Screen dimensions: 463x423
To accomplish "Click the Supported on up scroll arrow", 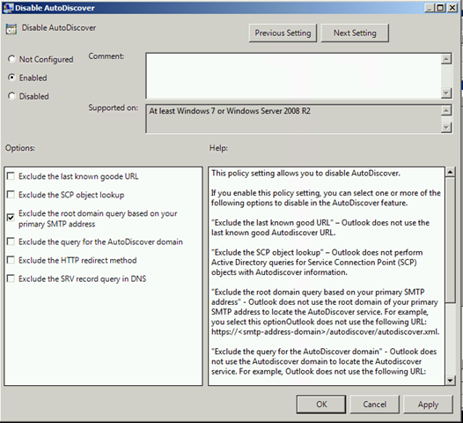I will point(446,110).
